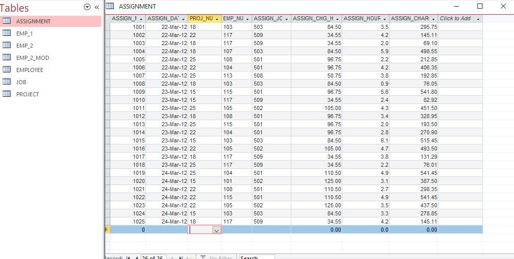
Task: Click the EMP_2 table icon
Action: tap(7, 46)
